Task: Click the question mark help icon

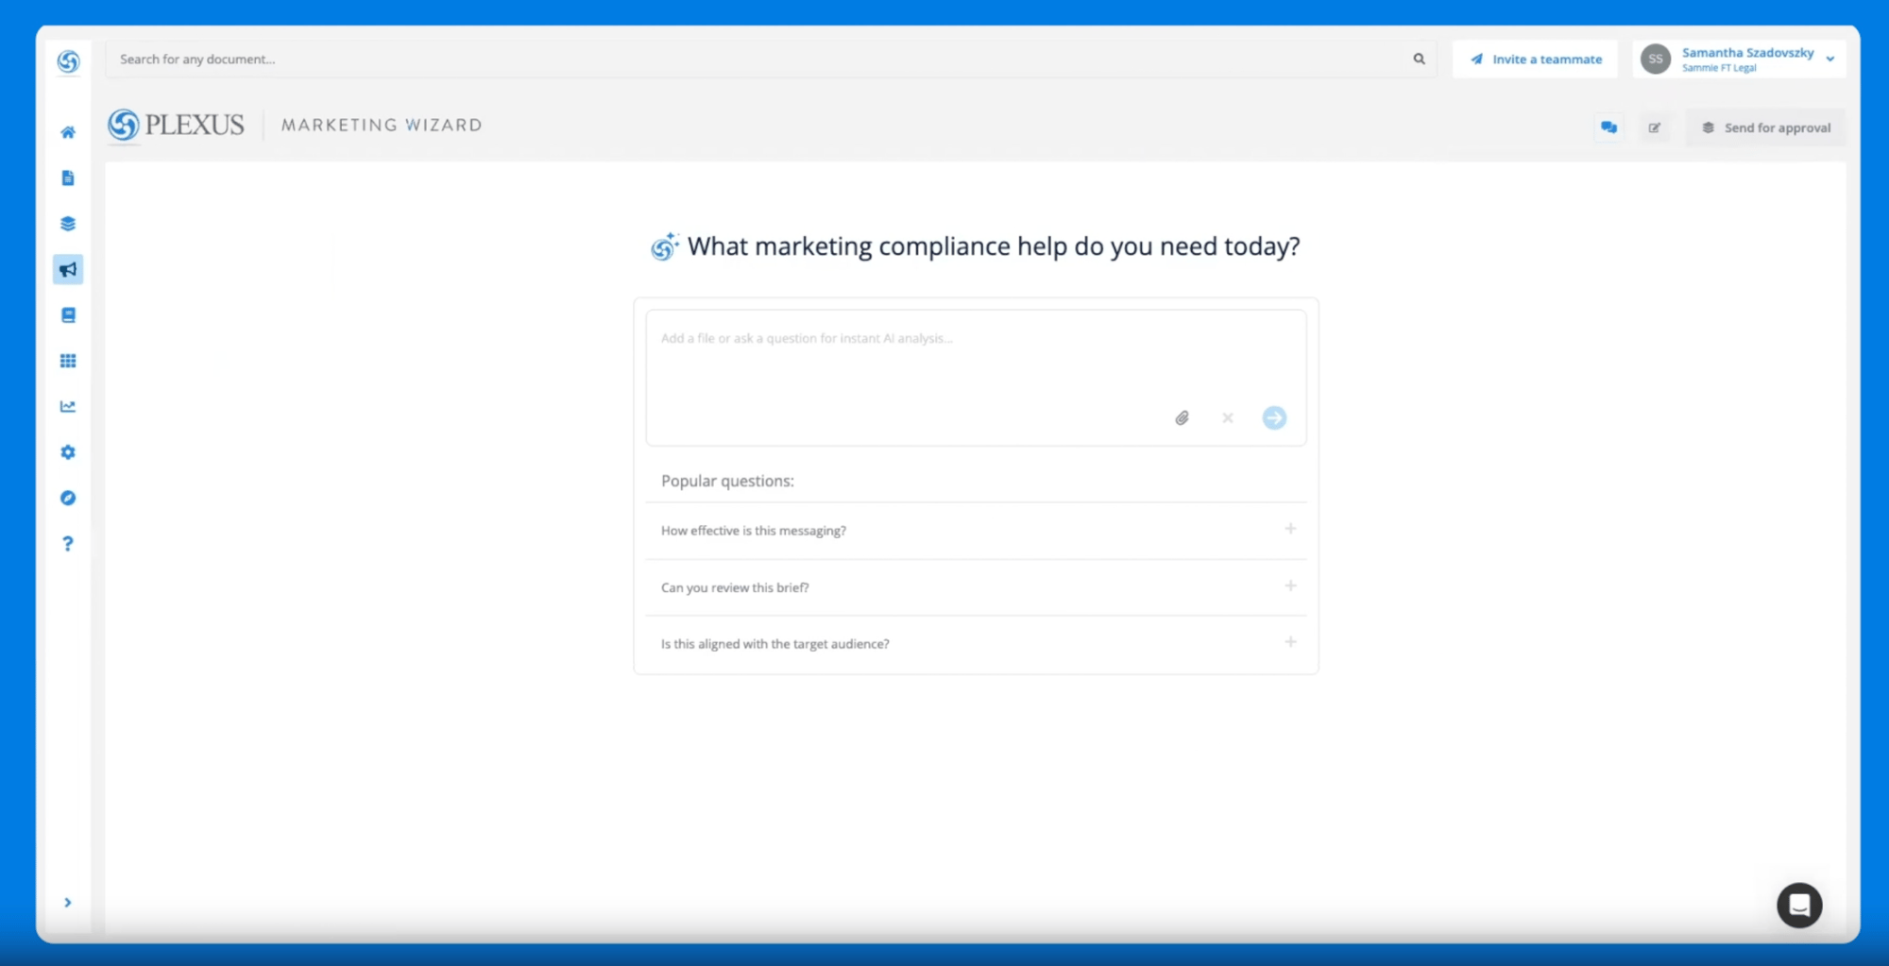Action: 68,544
